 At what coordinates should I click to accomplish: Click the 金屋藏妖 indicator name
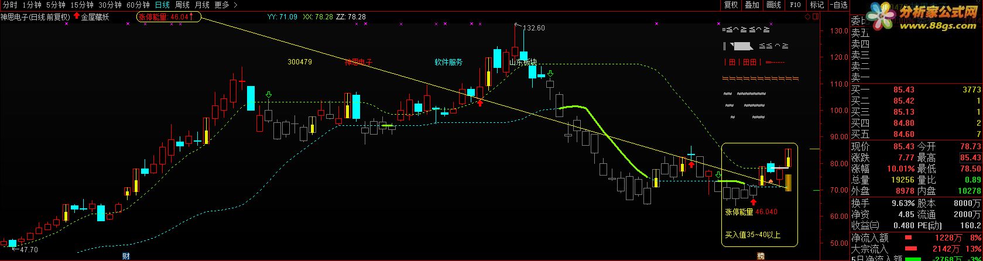(95, 17)
